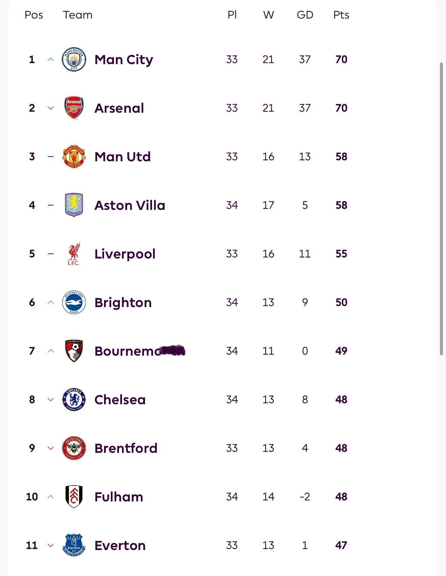The height and width of the screenshot is (576, 446).
Task: Click Arsenal's red down arrow
Action: (x=51, y=108)
